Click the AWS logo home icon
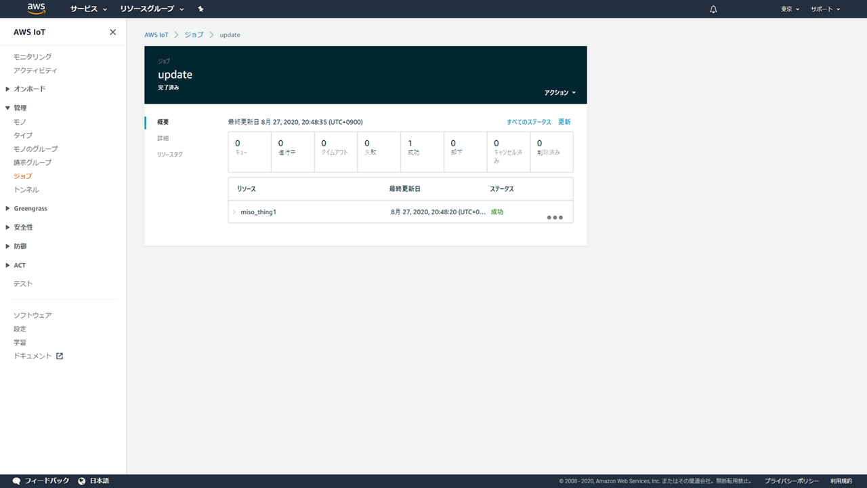This screenshot has height=488, width=867. [x=37, y=9]
